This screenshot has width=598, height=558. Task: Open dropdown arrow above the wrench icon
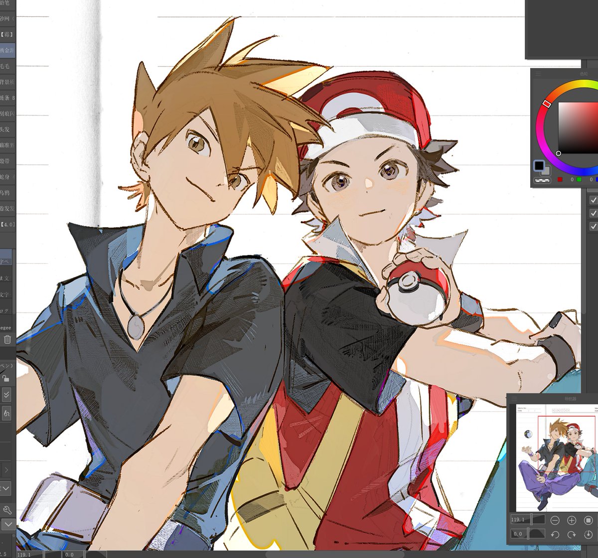[x=6, y=488]
